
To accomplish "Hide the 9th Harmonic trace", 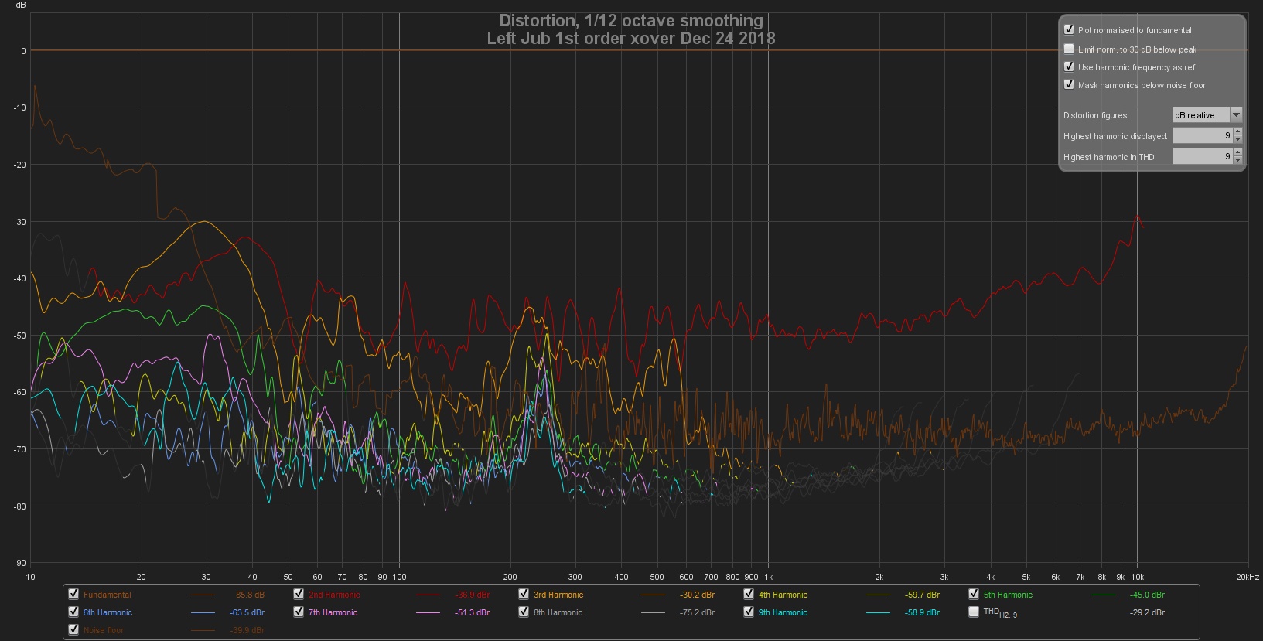I will click(x=749, y=612).
